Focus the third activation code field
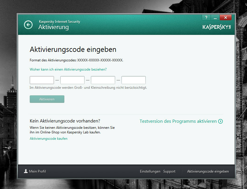 (x=103, y=80)
